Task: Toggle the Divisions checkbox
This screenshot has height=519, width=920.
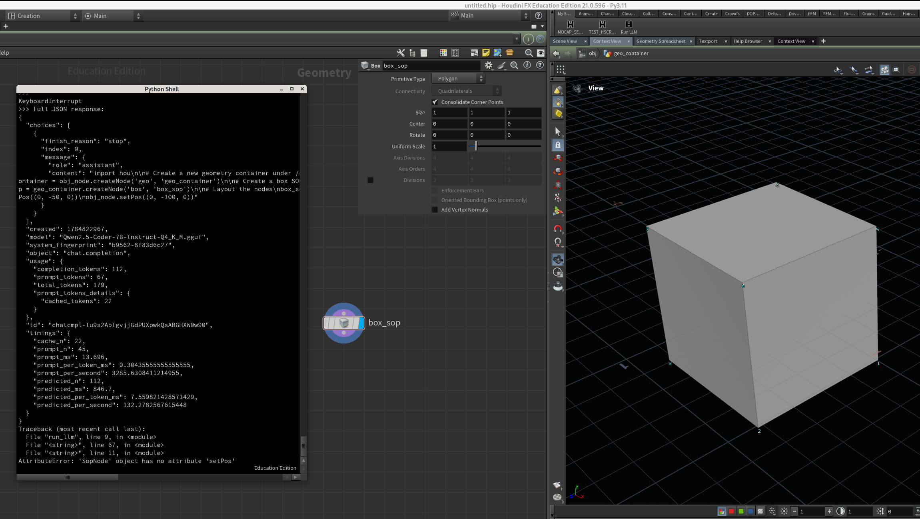Action: coord(370,180)
